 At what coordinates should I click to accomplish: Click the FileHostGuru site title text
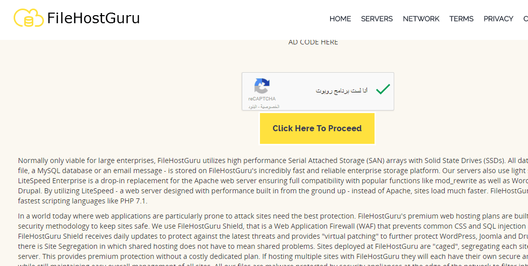tap(93, 18)
